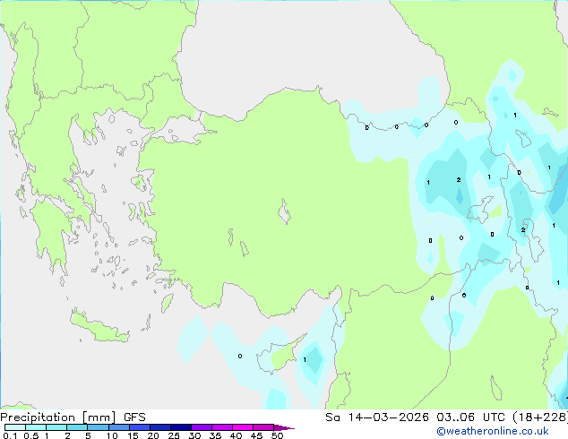Select the 45–50 mm legend swatch
This screenshot has height=439, width=568.
point(263,427)
